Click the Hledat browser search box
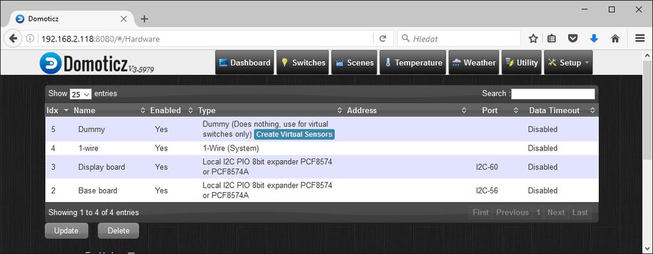This screenshot has width=653, height=254. point(459,39)
